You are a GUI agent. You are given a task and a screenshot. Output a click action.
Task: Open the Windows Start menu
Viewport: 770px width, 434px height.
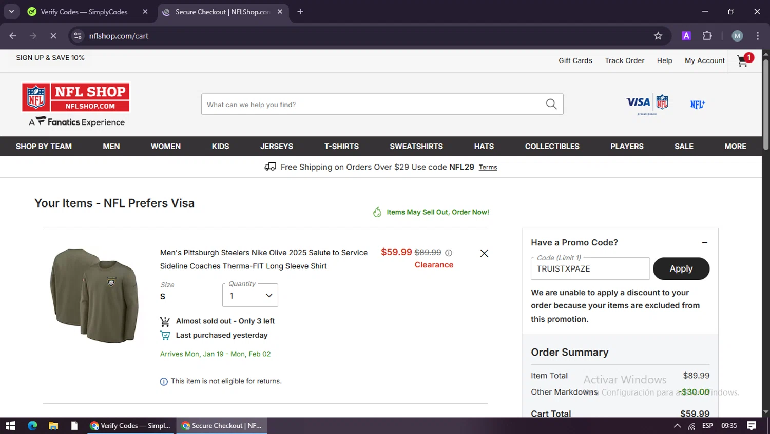(x=10, y=426)
